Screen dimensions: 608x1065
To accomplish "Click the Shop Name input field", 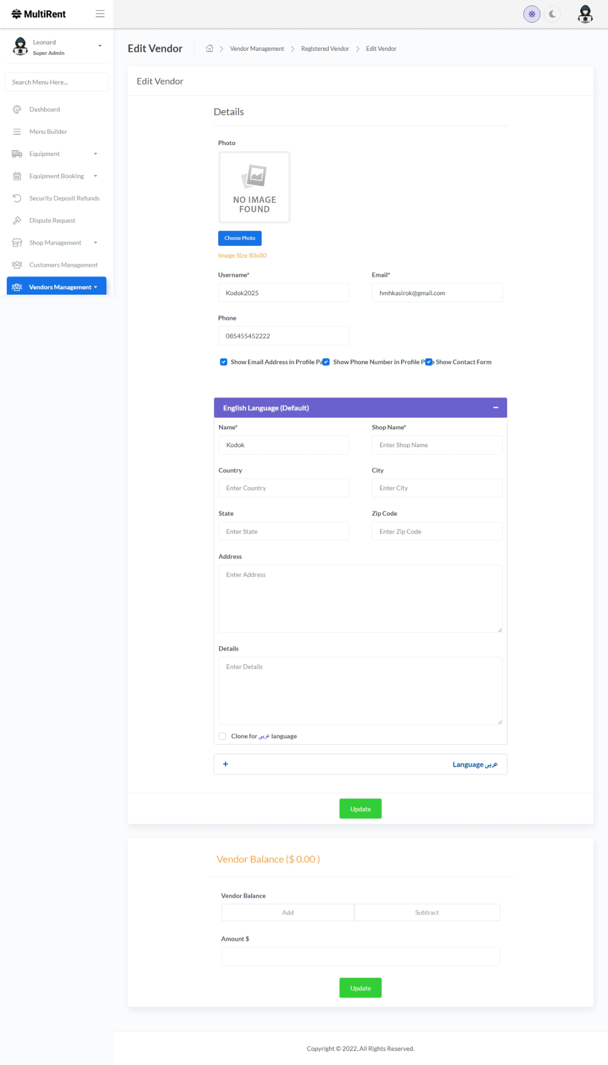I will click(x=437, y=445).
